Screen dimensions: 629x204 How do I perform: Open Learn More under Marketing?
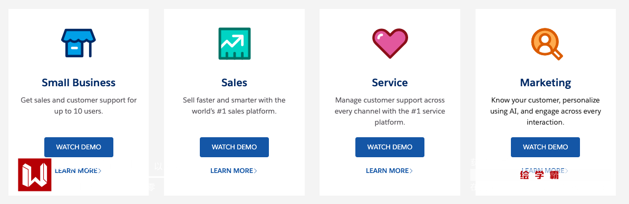(545, 171)
